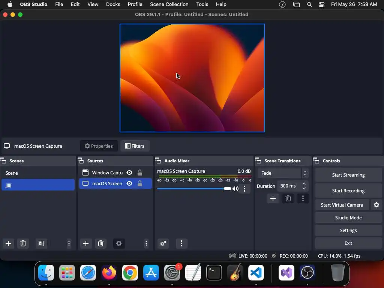Image resolution: width=384 pixels, height=288 pixels.
Task: Open scene filters icon in Scenes panel
Action: 41,243
